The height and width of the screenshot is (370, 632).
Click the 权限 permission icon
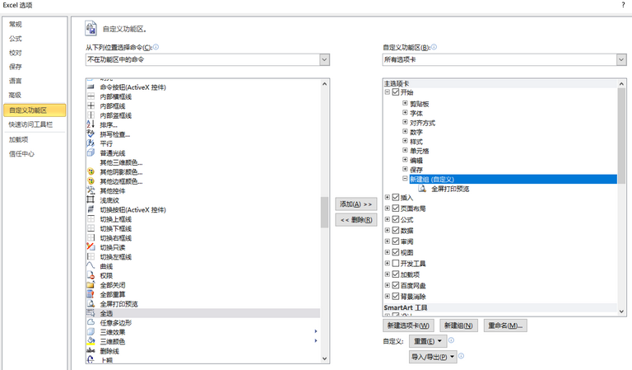(x=91, y=275)
